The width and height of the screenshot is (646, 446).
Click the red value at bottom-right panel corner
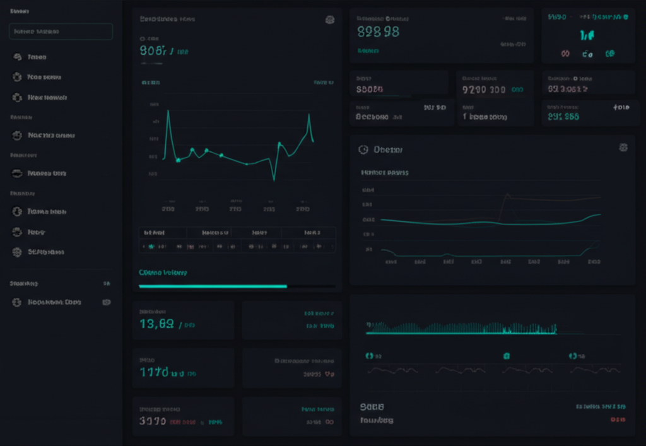click(x=618, y=420)
